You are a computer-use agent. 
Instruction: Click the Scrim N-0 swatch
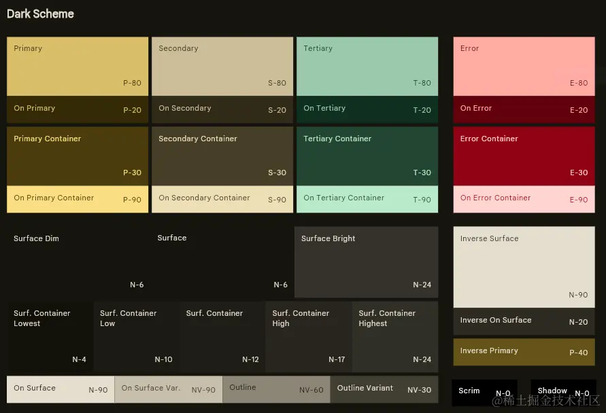tap(484, 393)
